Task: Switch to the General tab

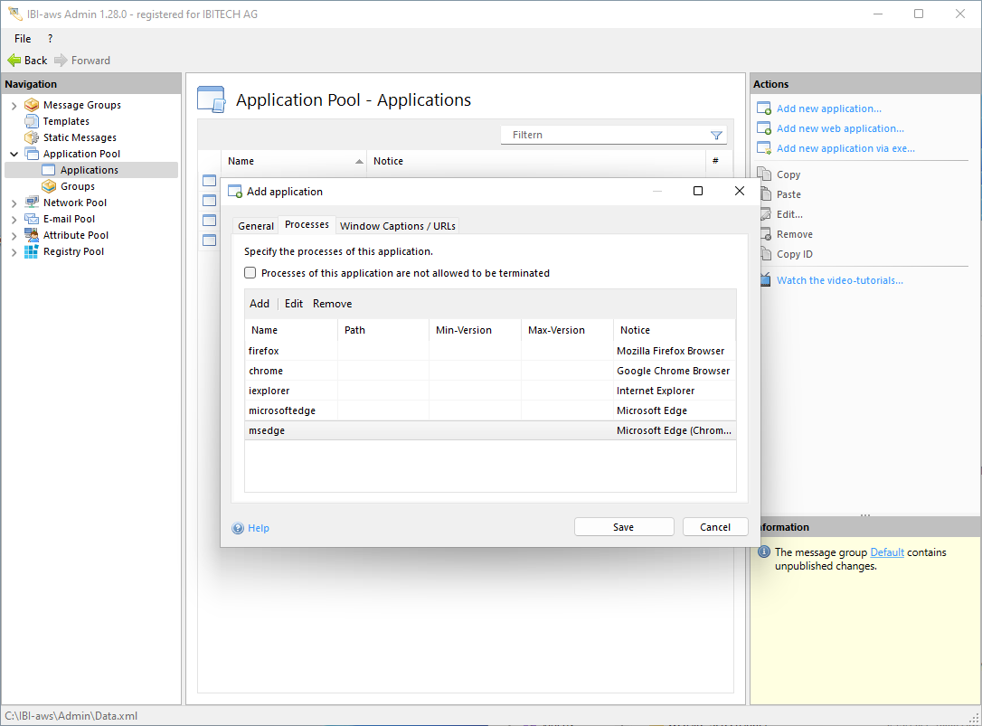Action: point(256,226)
